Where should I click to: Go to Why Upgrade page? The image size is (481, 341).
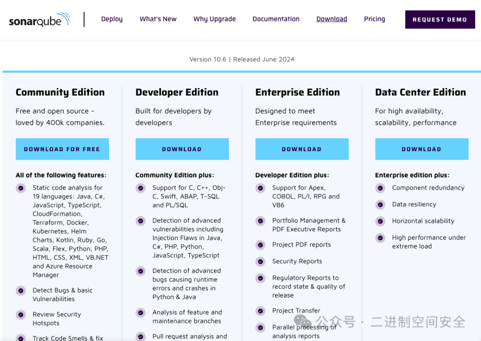pyautogui.click(x=214, y=19)
